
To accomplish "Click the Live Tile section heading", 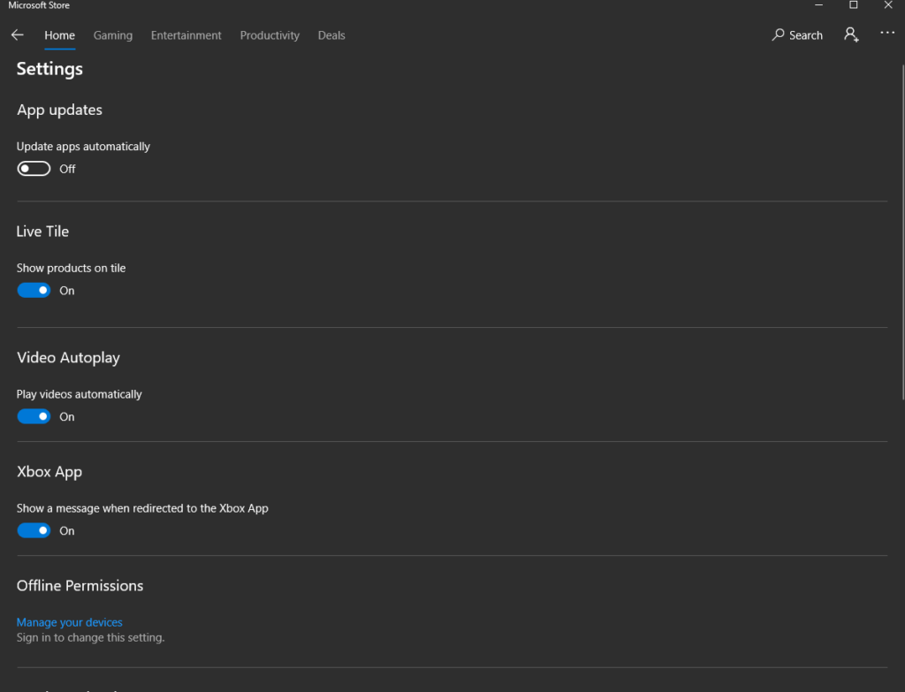I will (42, 232).
